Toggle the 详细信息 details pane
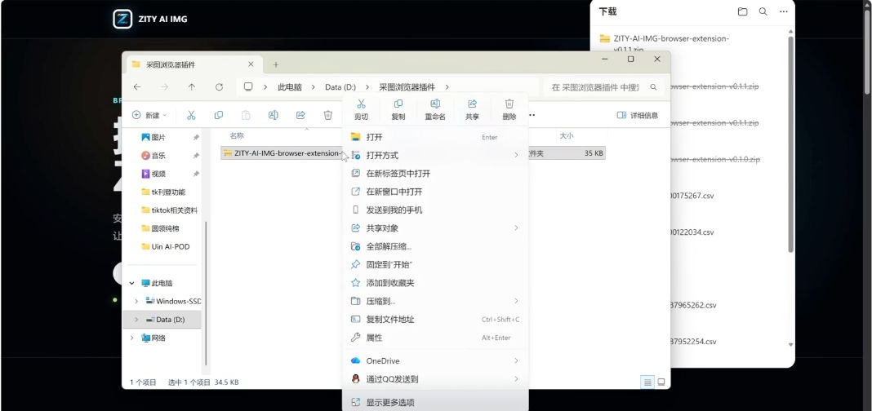The height and width of the screenshot is (411, 872). (x=638, y=115)
